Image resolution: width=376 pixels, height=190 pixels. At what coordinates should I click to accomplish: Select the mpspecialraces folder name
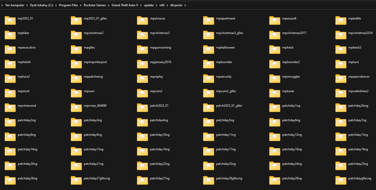click(x=359, y=77)
